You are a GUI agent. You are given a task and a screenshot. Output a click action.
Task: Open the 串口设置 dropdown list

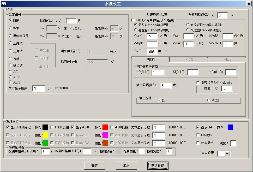(227, 154)
